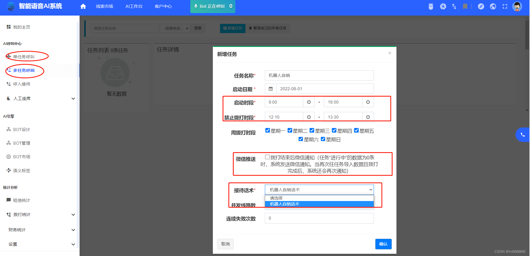Open the 任务状态 filter dropdown

[x=175, y=28]
